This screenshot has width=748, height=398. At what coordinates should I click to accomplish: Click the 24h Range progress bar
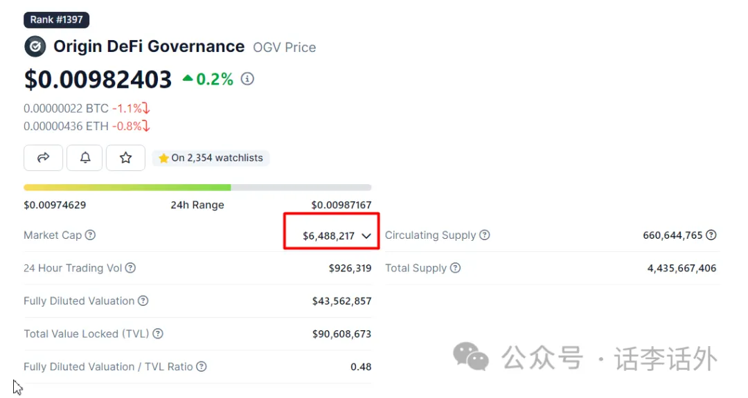[x=197, y=188]
